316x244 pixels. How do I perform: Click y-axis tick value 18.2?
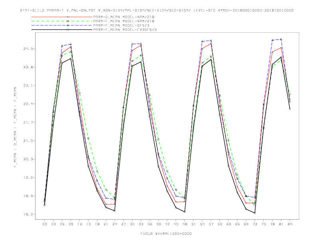coord(28,214)
